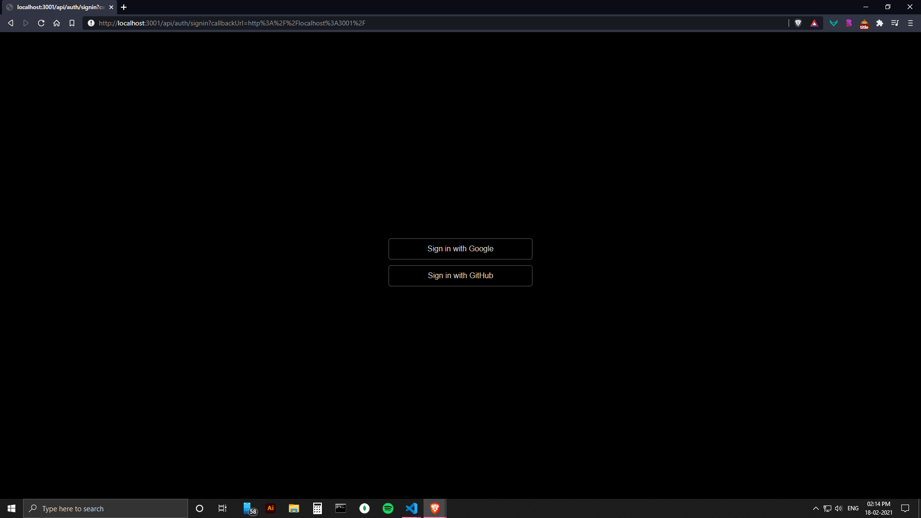
Task: Open the volume control in system tray
Action: point(838,508)
